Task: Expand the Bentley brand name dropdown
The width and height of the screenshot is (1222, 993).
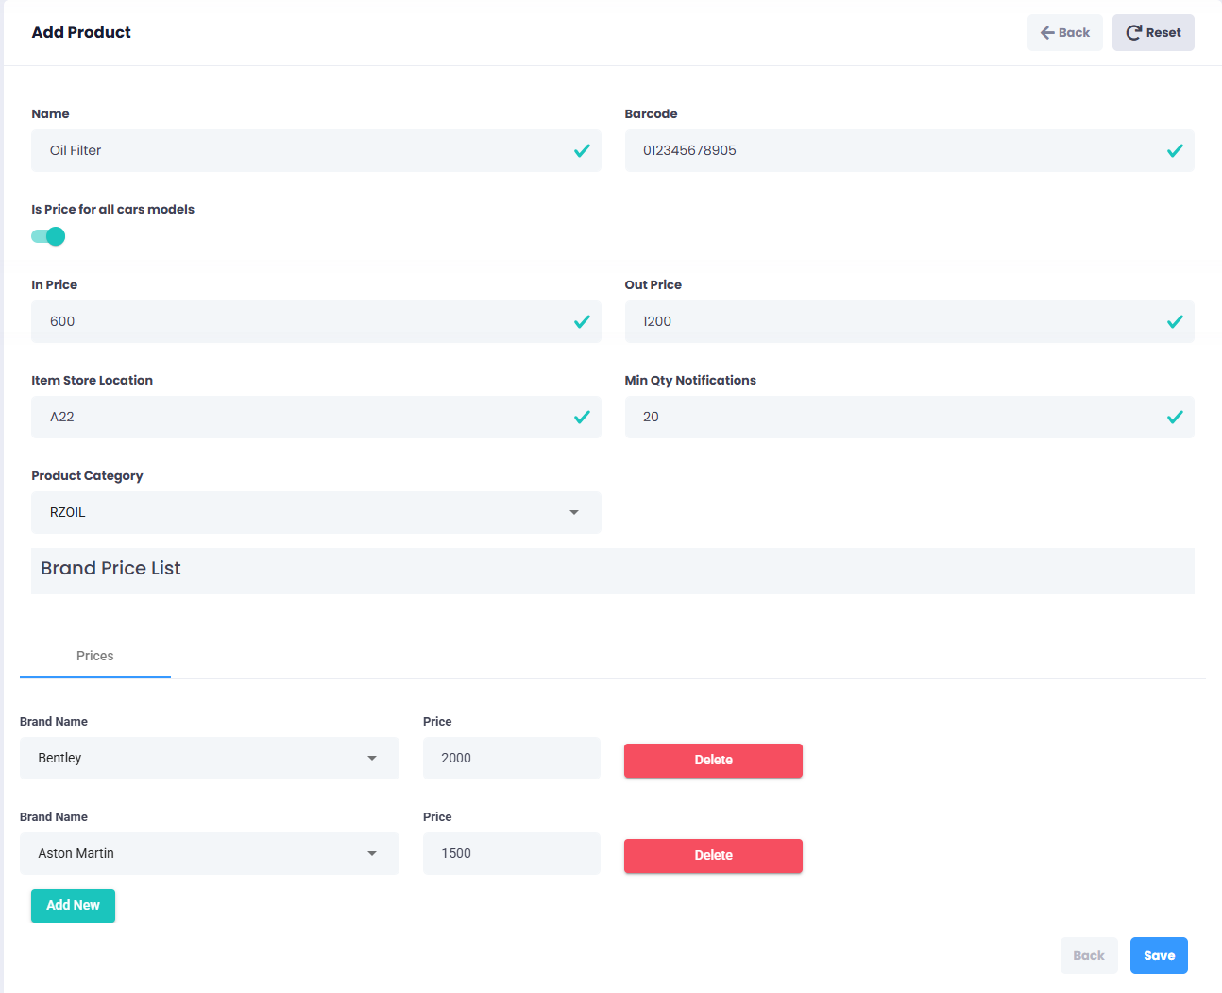Action: 209,759
